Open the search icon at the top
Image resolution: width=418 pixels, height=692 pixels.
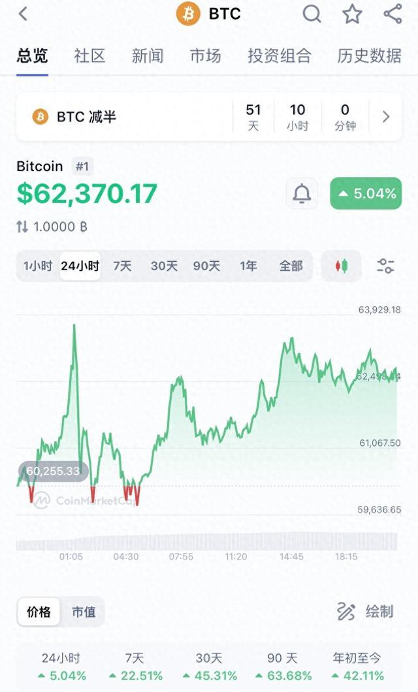pos(312,14)
